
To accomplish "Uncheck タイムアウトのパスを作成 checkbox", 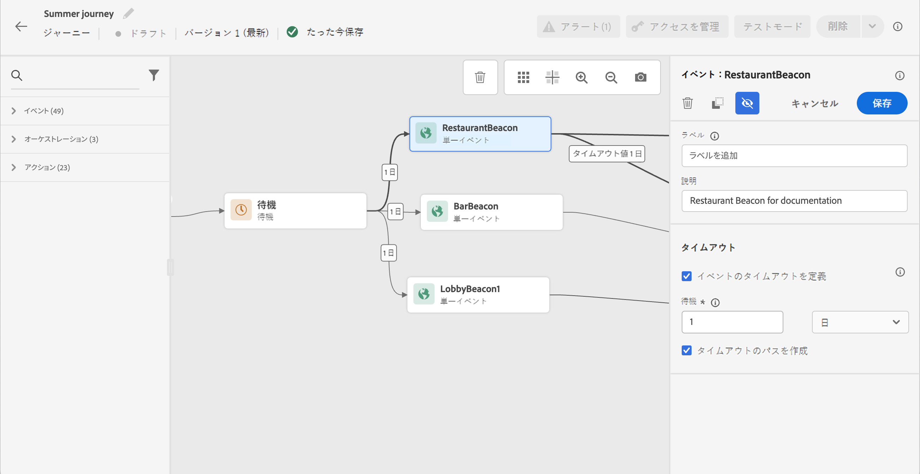I will point(686,350).
